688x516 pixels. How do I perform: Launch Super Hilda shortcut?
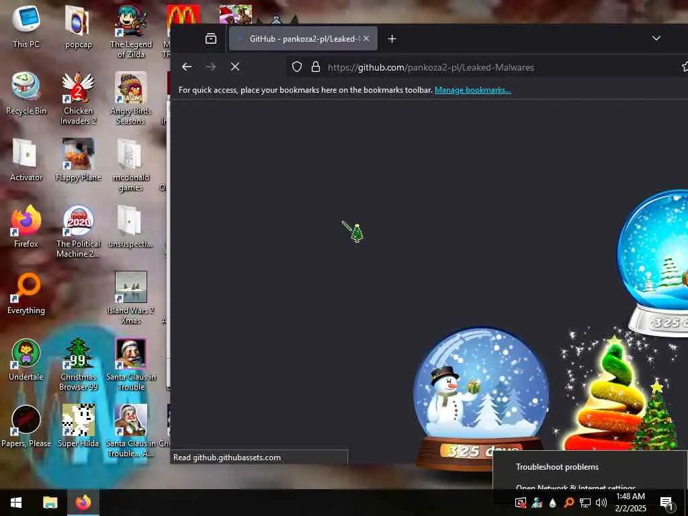[78, 426]
